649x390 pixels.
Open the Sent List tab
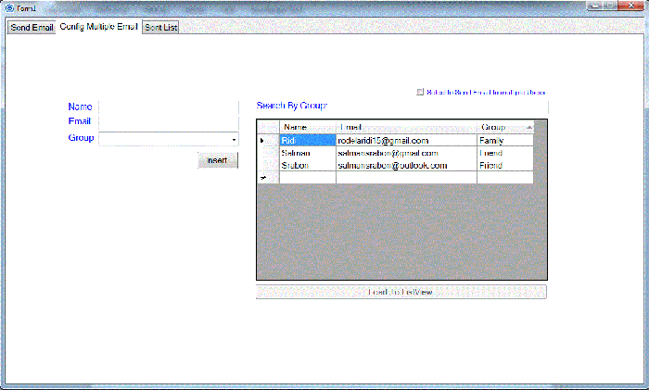click(160, 27)
